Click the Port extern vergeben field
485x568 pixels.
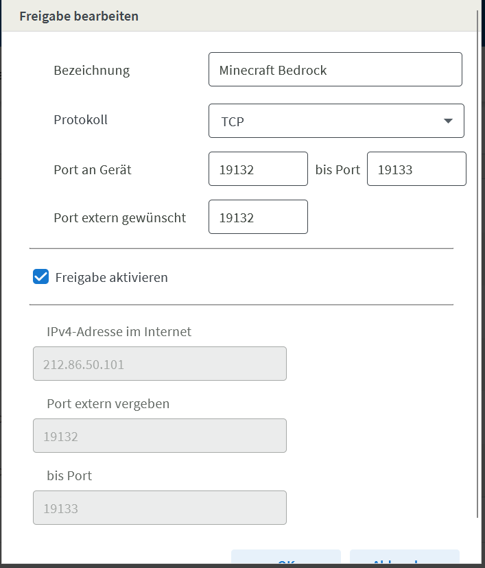pyautogui.click(x=159, y=436)
